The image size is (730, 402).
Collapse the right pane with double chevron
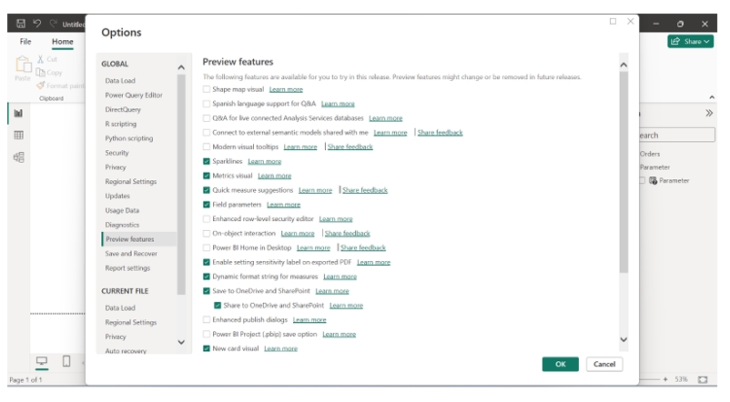point(709,113)
